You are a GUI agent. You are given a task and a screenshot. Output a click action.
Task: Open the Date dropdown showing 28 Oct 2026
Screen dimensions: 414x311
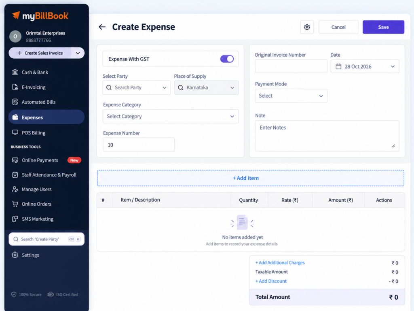[365, 66]
